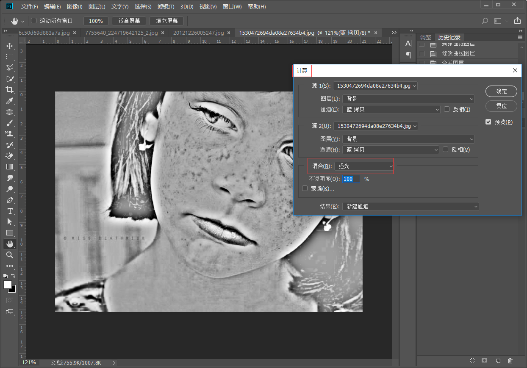Image resolution: width=527 pixels, height=368 pixels.
Task: Select the Horizontal Type tool
Action: click(10, 211)
